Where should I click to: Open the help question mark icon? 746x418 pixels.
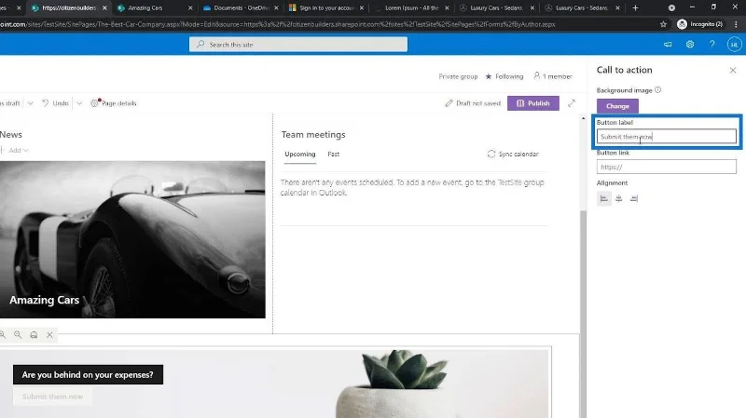point(711,44)
